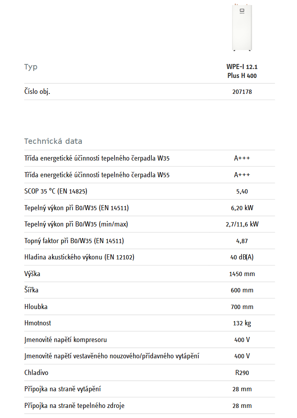The image size is (297, 418).
Task: Select the R290 refrigerant value
Action: click(242, 373)
